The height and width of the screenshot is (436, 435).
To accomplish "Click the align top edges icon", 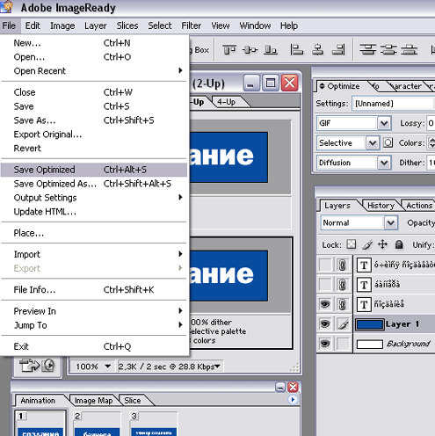I will [228, 50].
